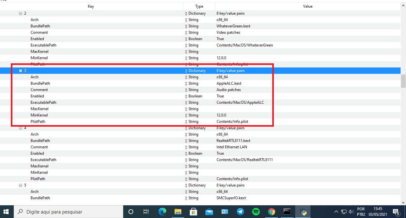Screen dimensions: 406x218
Task: Open Telegram from the taskbar
Action: 240,212
